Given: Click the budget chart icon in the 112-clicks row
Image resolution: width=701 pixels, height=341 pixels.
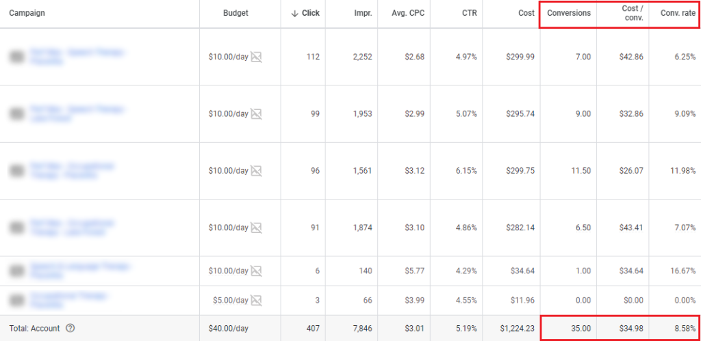Looking at the screenshot, I should 257,57.
